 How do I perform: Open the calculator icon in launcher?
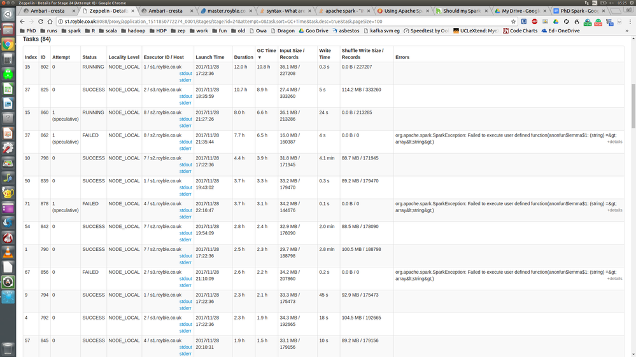[8, 59]
